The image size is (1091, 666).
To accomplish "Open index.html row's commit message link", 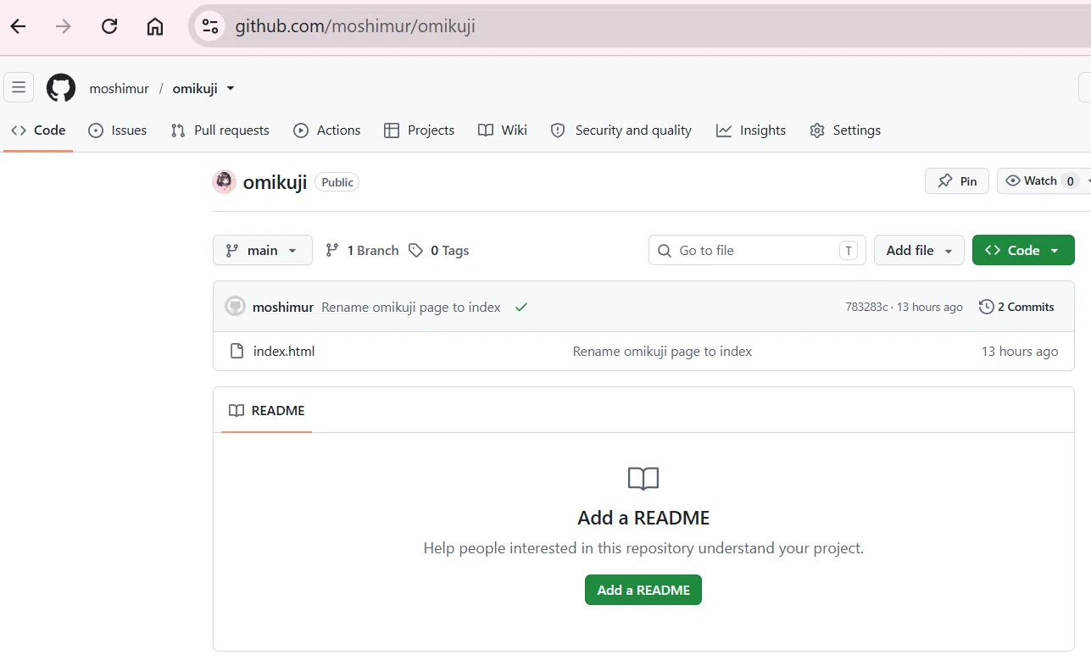I will click(662, 351).
